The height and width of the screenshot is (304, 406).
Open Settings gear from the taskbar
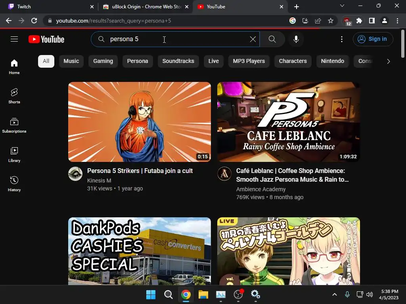pos(256,294)
